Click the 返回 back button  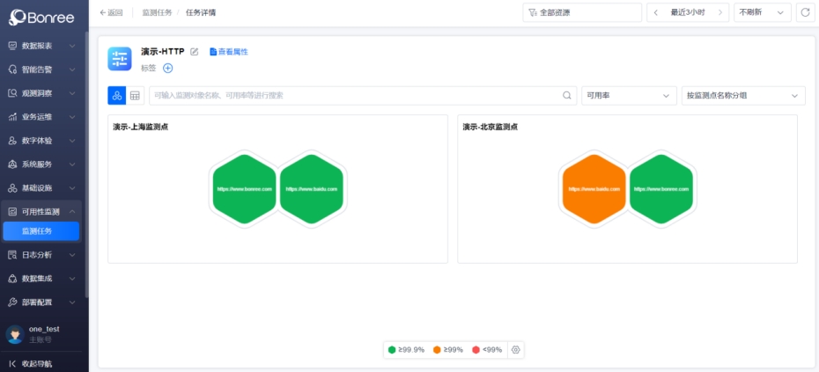(x=111, y=12)
